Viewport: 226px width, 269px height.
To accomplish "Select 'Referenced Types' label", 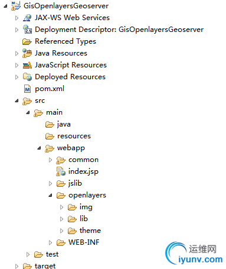I will pos(65,41).
